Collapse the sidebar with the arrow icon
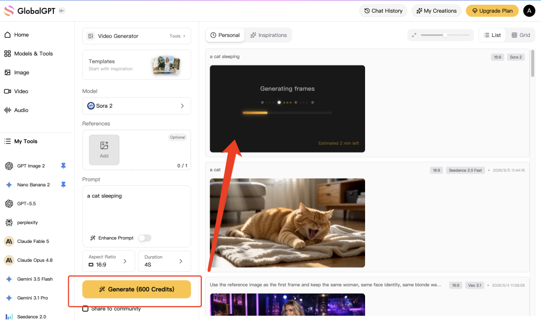The width and height of the screenshot is (541, 321). 62,11
